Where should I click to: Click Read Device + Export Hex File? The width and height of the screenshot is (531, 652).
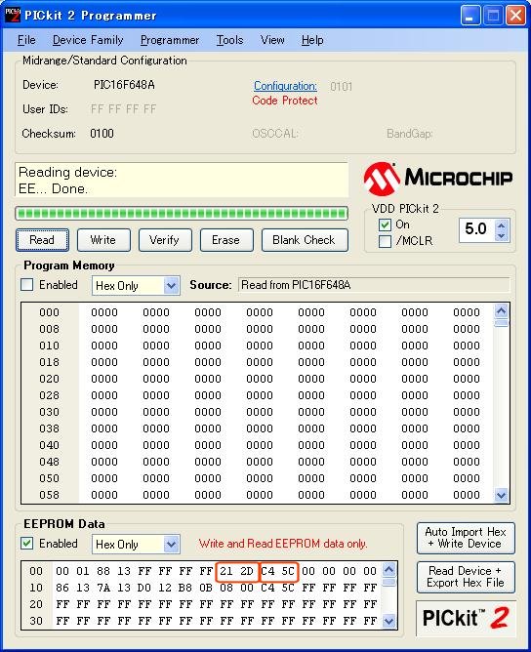466,577
